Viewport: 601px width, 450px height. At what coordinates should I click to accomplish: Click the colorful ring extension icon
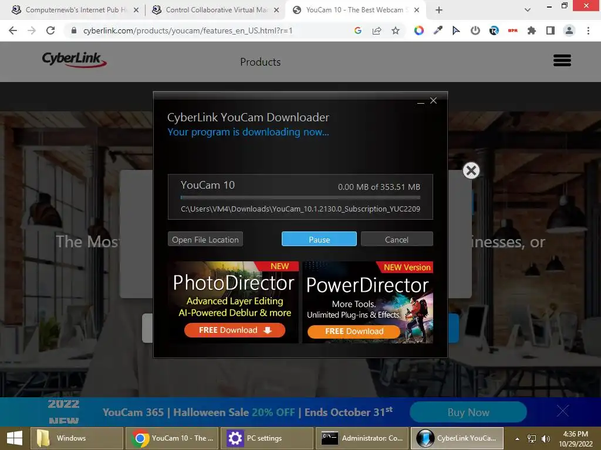tap(419, 30)
